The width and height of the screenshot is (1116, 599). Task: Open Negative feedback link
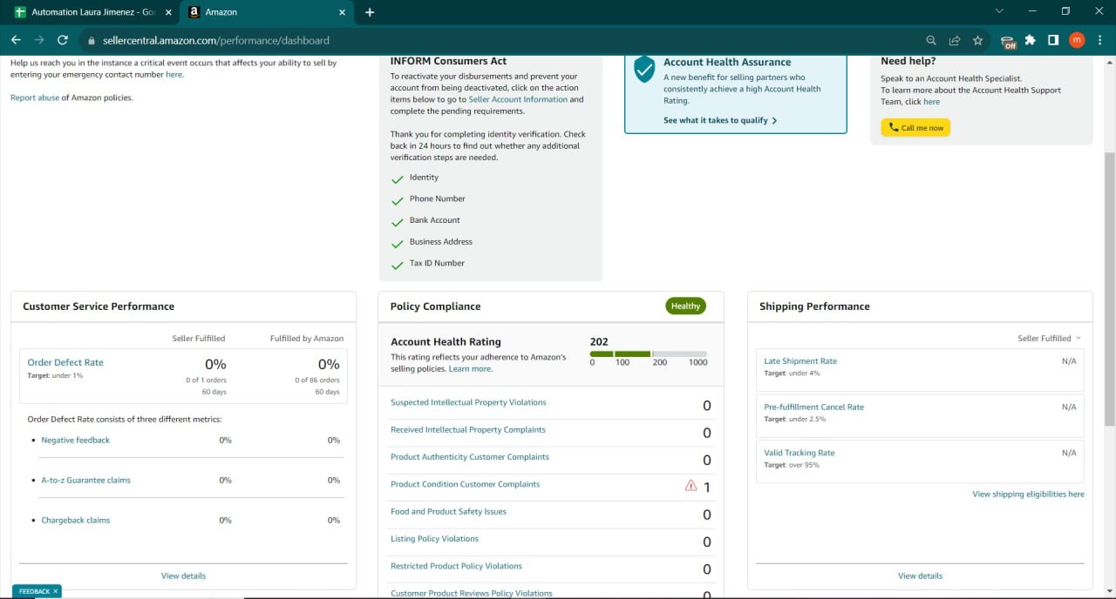pos(76,441)
